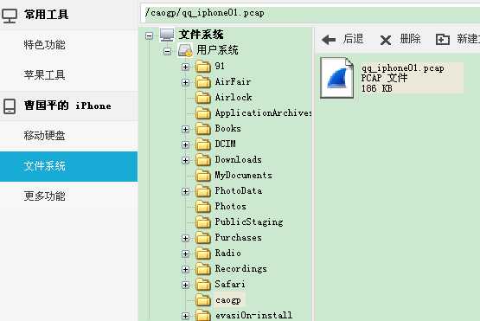The width and height of the screenshot is (480, 321).
Task: Click the path field /caogp/qq_iphone01.pcap
Action: coord(310,14)
